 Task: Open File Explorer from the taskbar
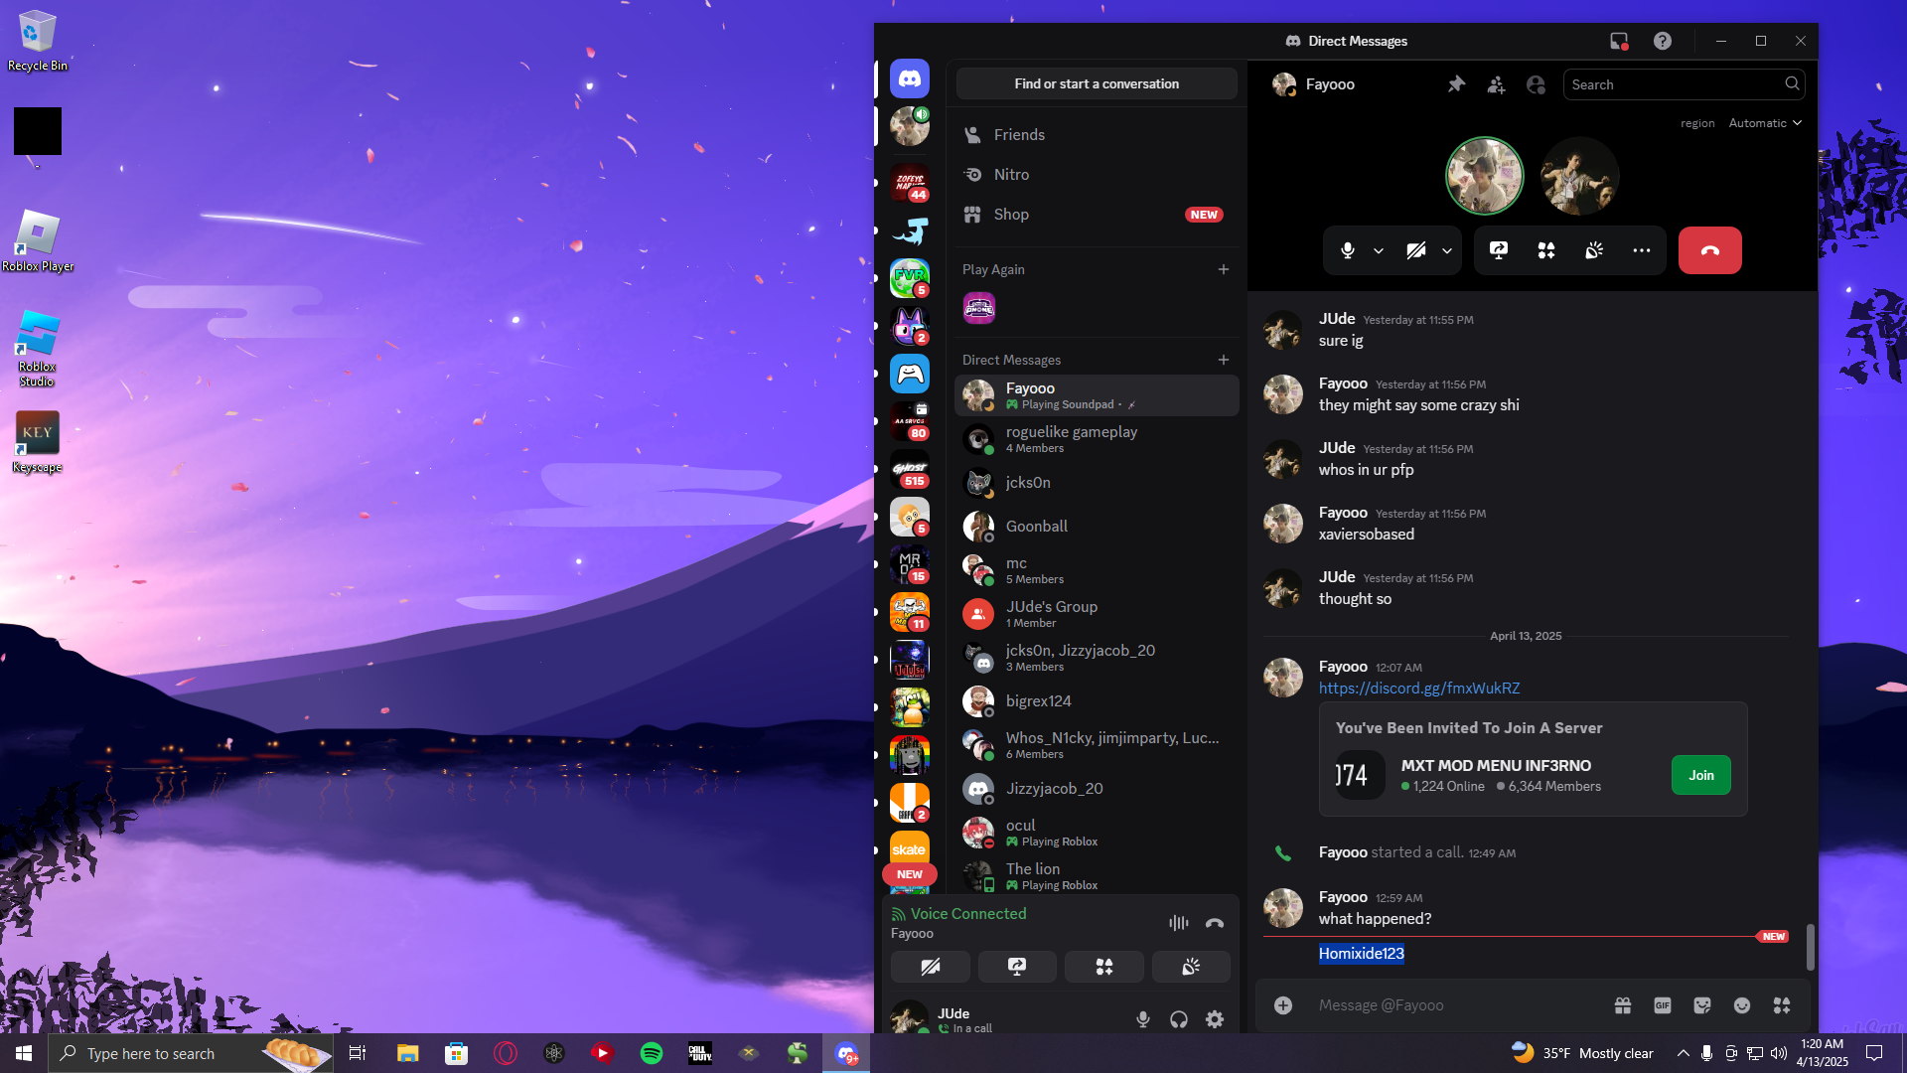(407, 1053)
